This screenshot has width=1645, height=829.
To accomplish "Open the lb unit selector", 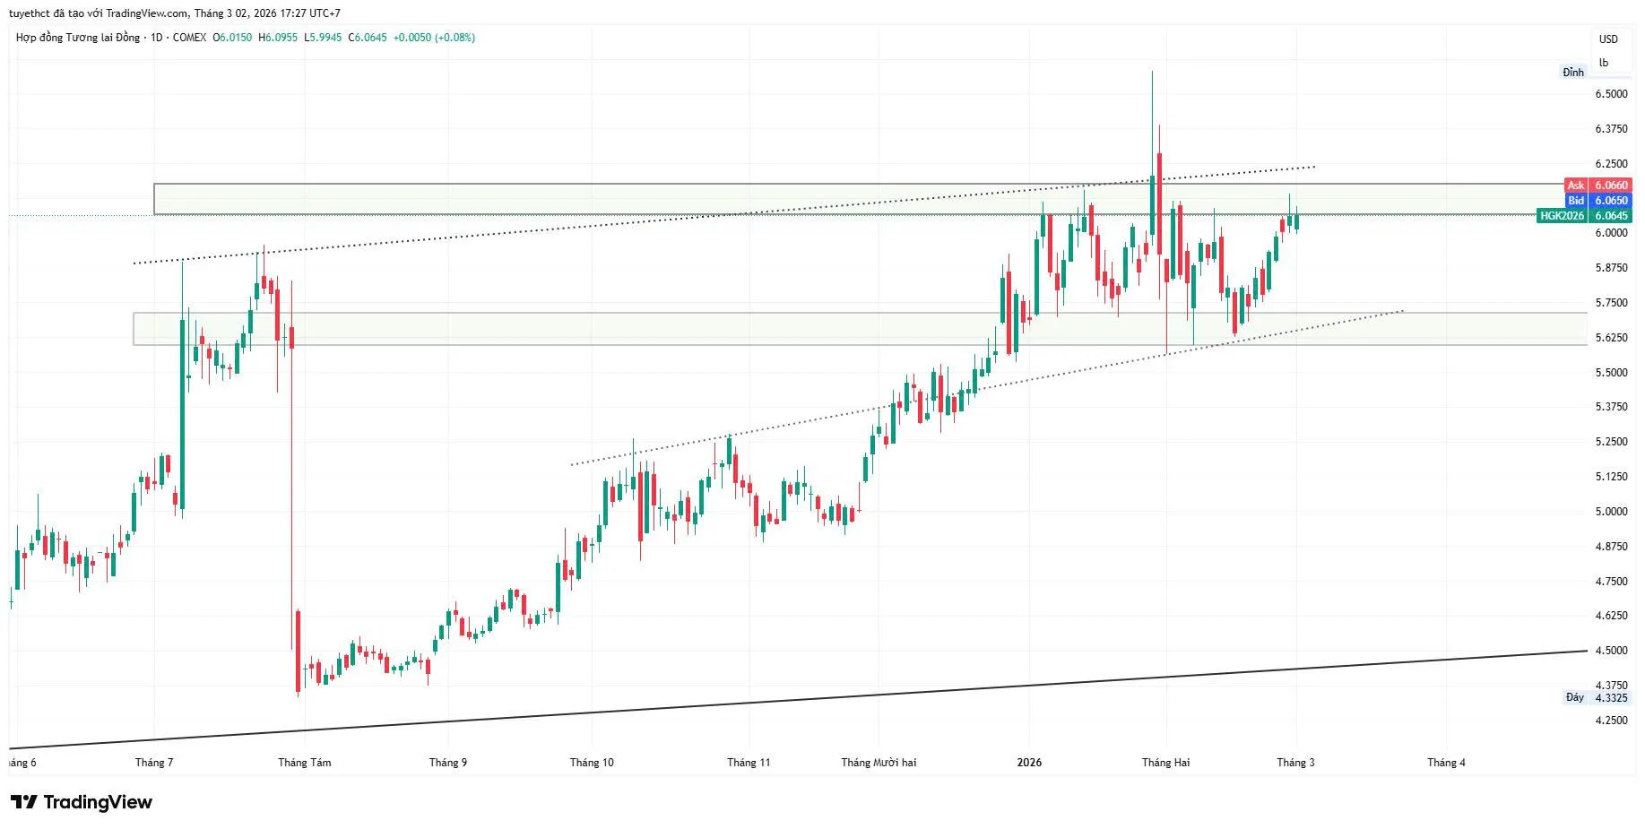I will coord(1604,63).
